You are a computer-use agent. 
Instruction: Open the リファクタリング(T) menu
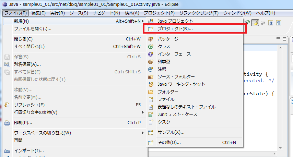[199, 13]
